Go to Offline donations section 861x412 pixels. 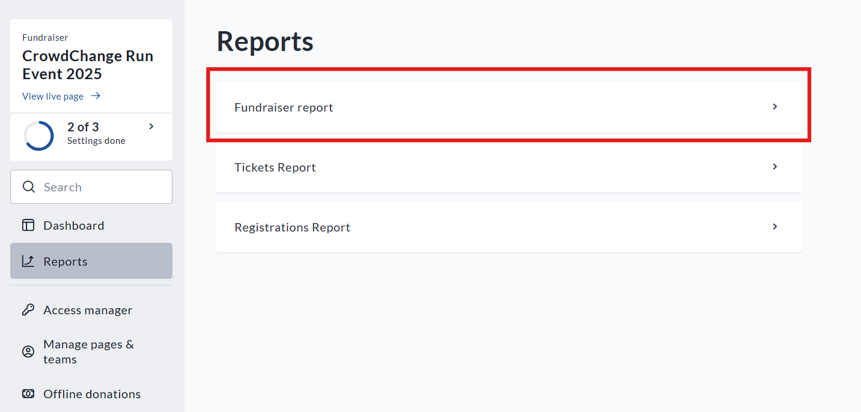[x=92, y=394]
